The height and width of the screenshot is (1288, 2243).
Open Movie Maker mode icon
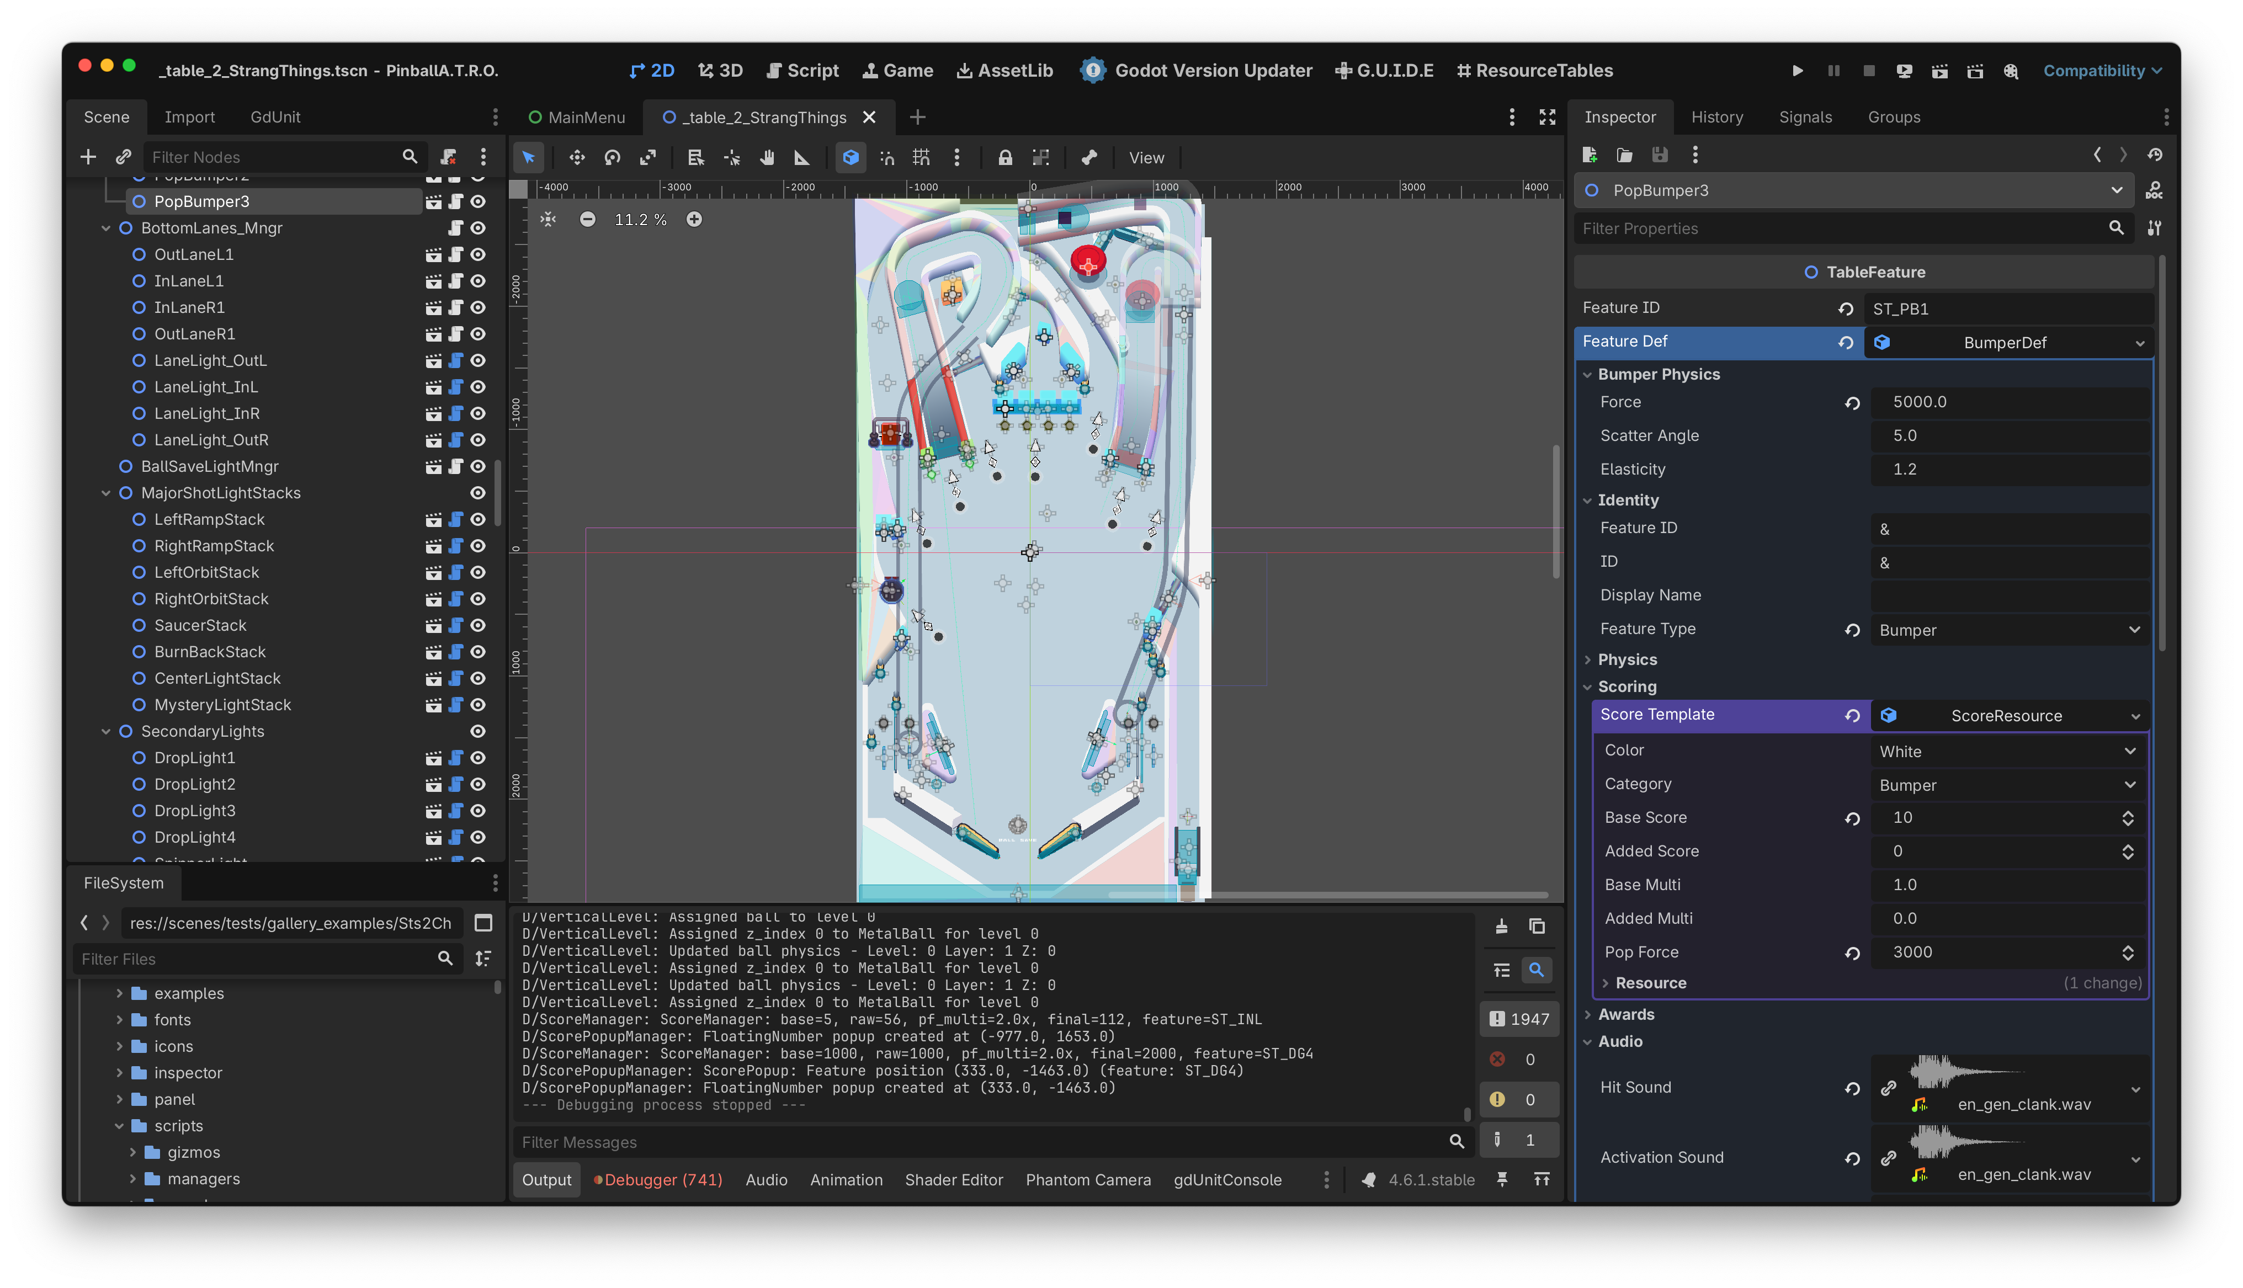tap(2011, 71)
